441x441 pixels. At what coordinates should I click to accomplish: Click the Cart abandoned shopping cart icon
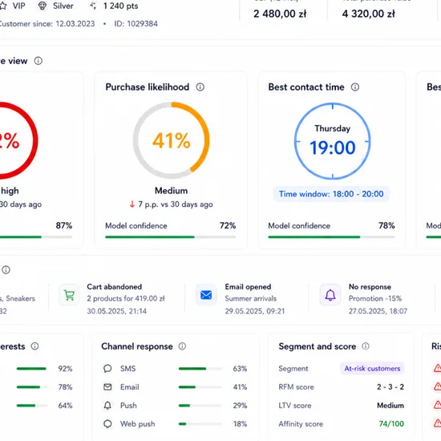pos(69,295)
